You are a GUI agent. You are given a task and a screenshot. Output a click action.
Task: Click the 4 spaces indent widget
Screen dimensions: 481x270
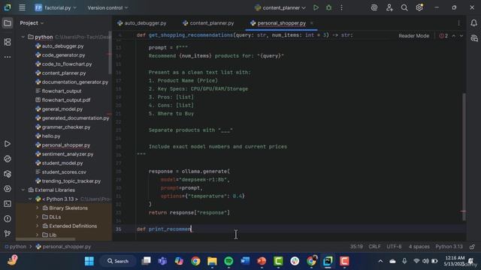pos(419,247)
